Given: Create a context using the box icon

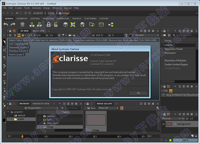Looking at the screenshot, I should coord(66,24).
